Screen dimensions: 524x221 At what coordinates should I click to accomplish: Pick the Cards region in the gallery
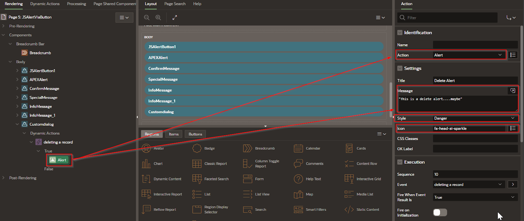[355, 148]
